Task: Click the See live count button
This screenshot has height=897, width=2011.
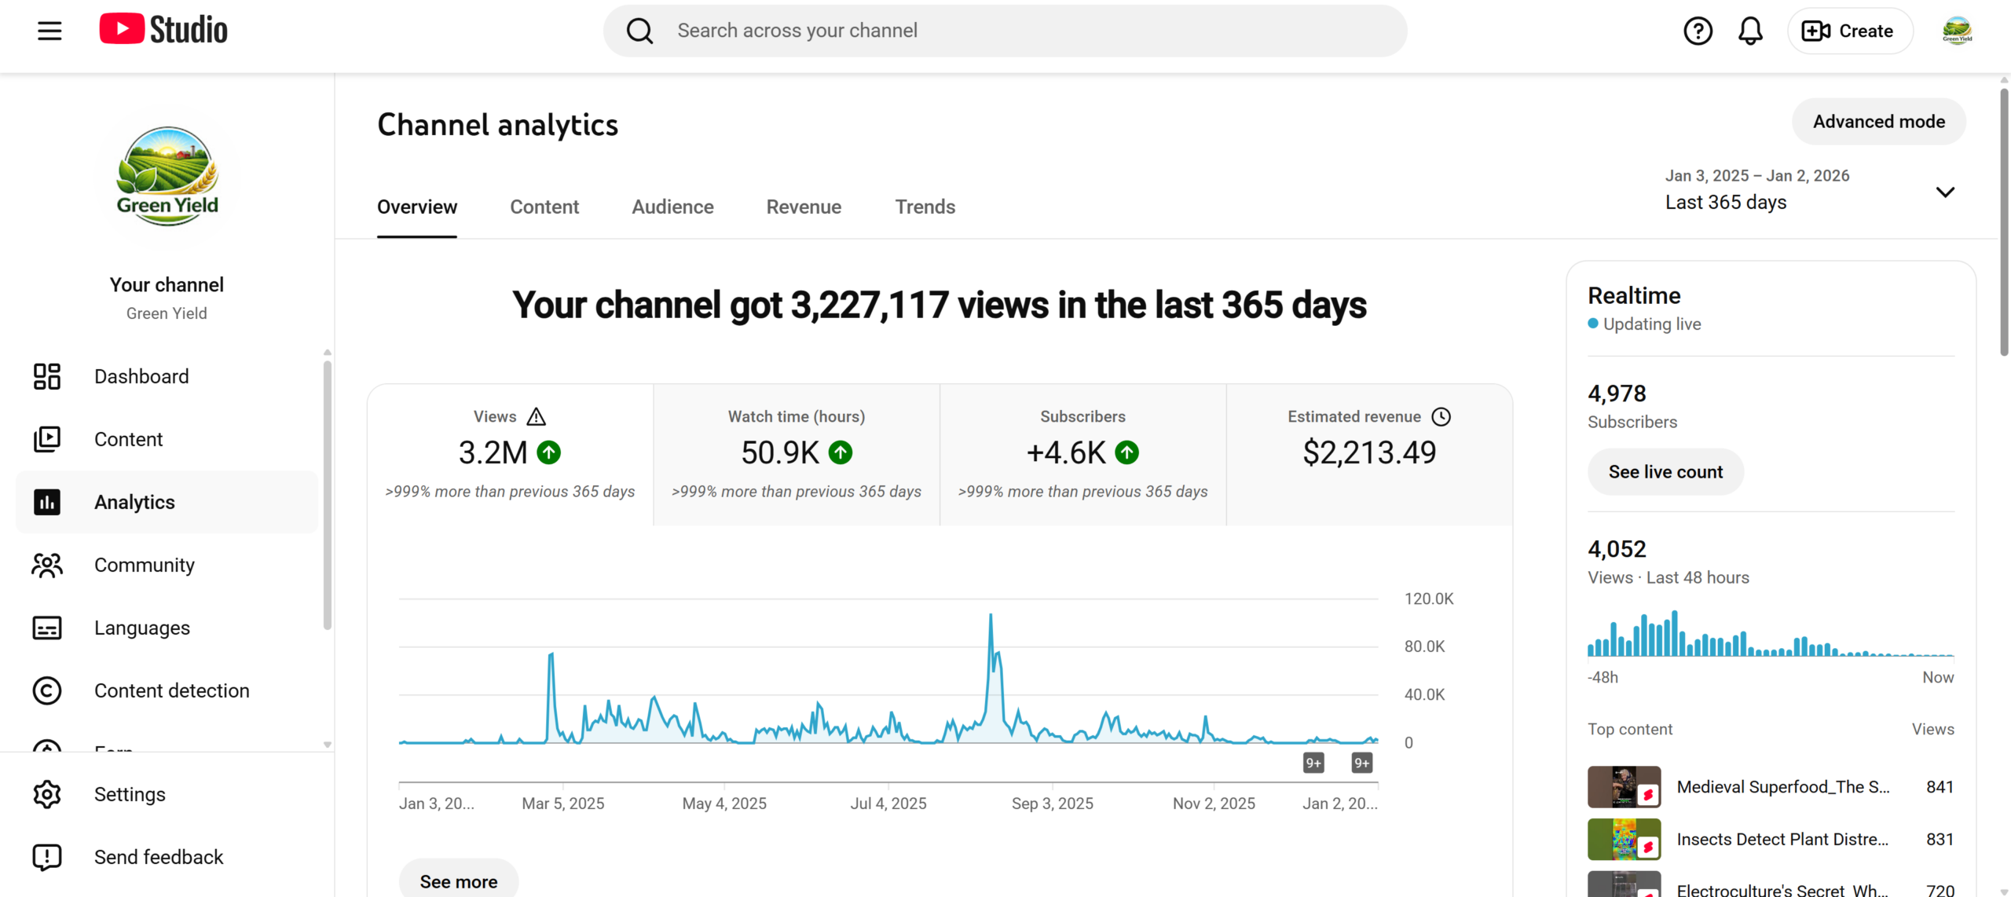Action: (1665, 471)
